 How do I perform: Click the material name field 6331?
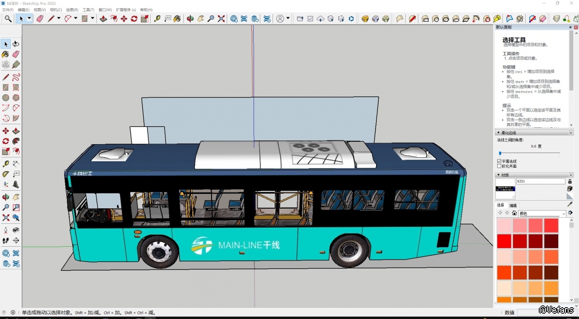click(x=540, y=181)
